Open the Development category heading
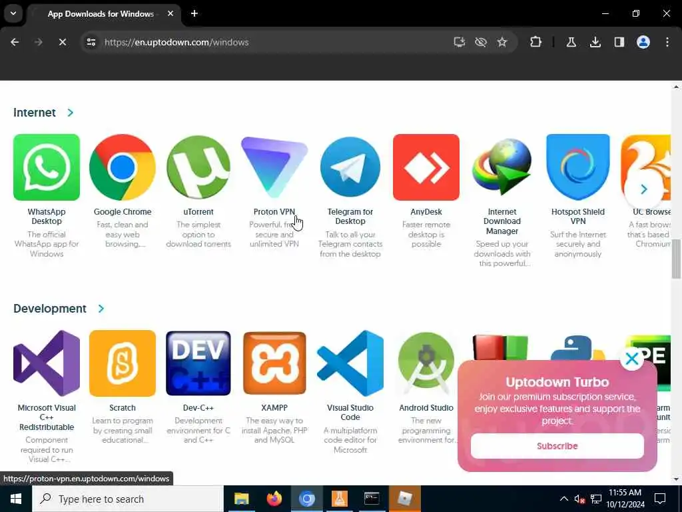This screenshot has height=512, width=682. 49,309
